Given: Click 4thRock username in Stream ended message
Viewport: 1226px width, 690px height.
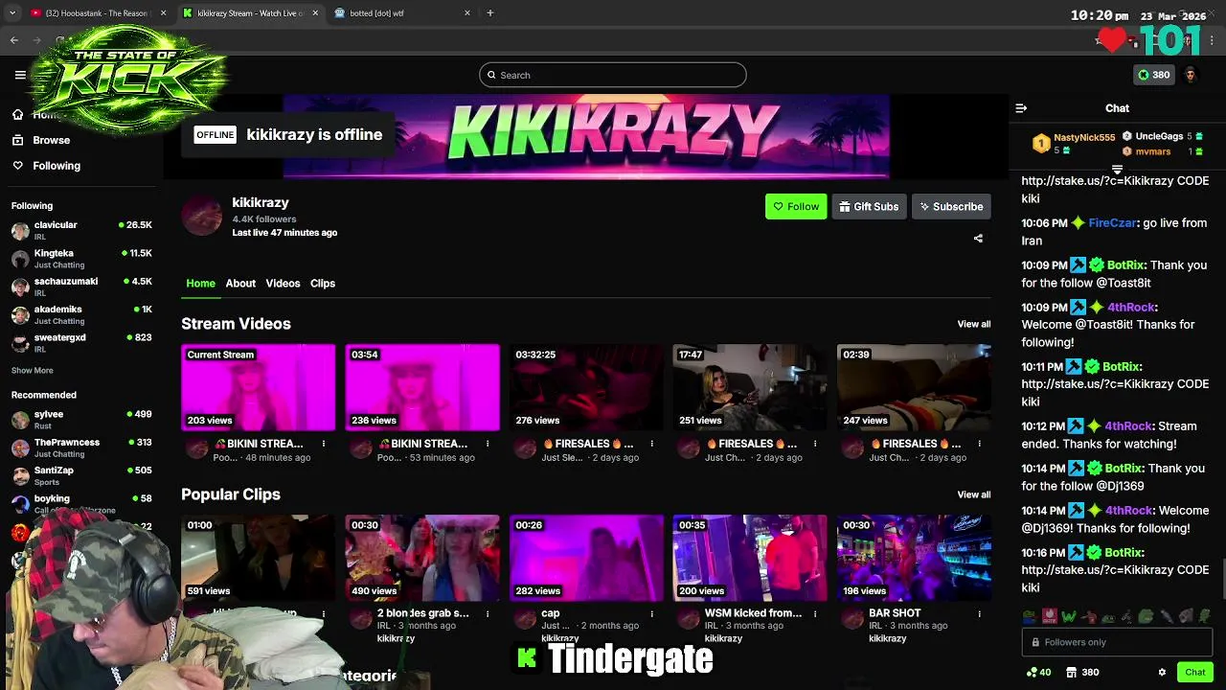Looking at the screenshot, I should (x=1127, y=426).
